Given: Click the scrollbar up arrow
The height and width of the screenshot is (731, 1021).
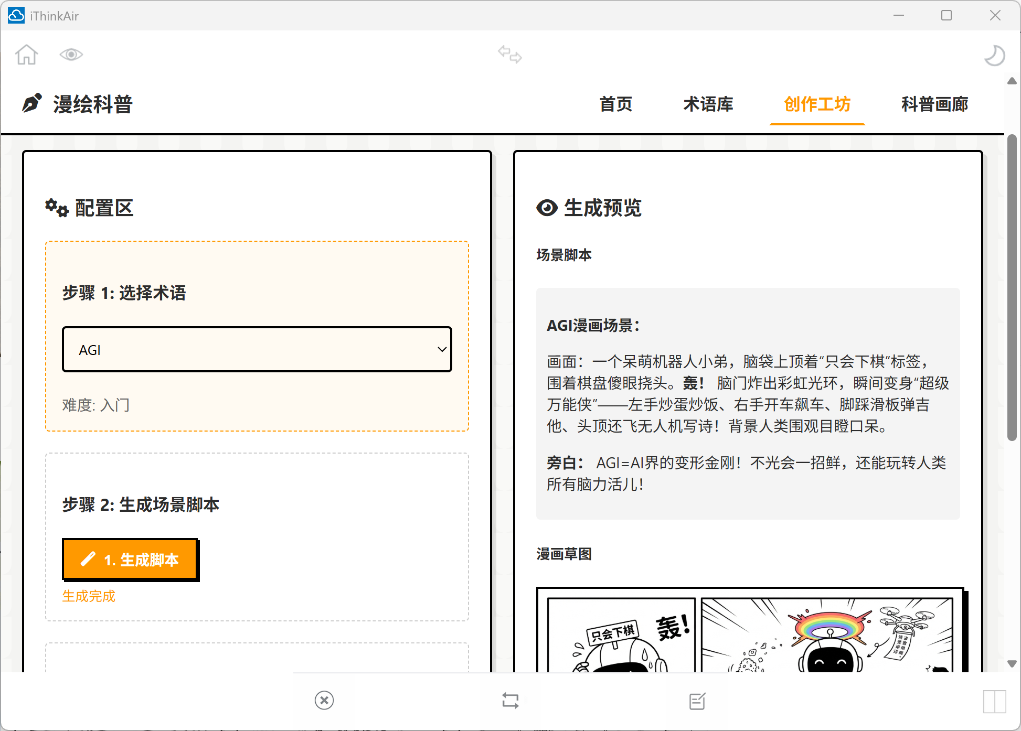Looking at the screenshot, I should (x=1012, y=81).
